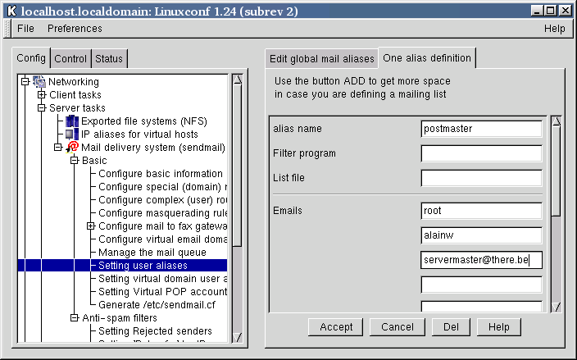Image resolution: width=577 pixels, height=360 pixels.
Task: Click the Help button below the form
Action: (498, 327)
